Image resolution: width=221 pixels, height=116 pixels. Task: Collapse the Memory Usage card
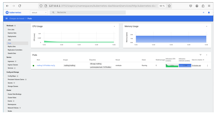click(x=207, y=26)
